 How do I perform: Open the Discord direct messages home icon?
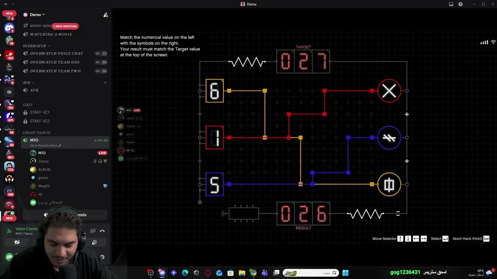9,28
